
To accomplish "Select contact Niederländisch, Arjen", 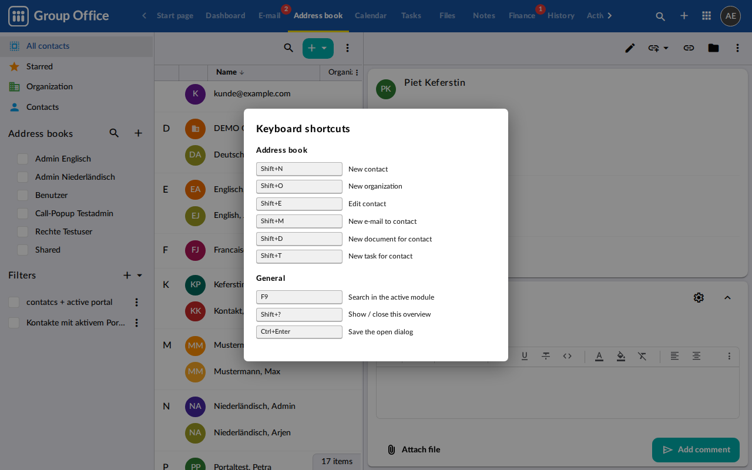I will 258,432.
